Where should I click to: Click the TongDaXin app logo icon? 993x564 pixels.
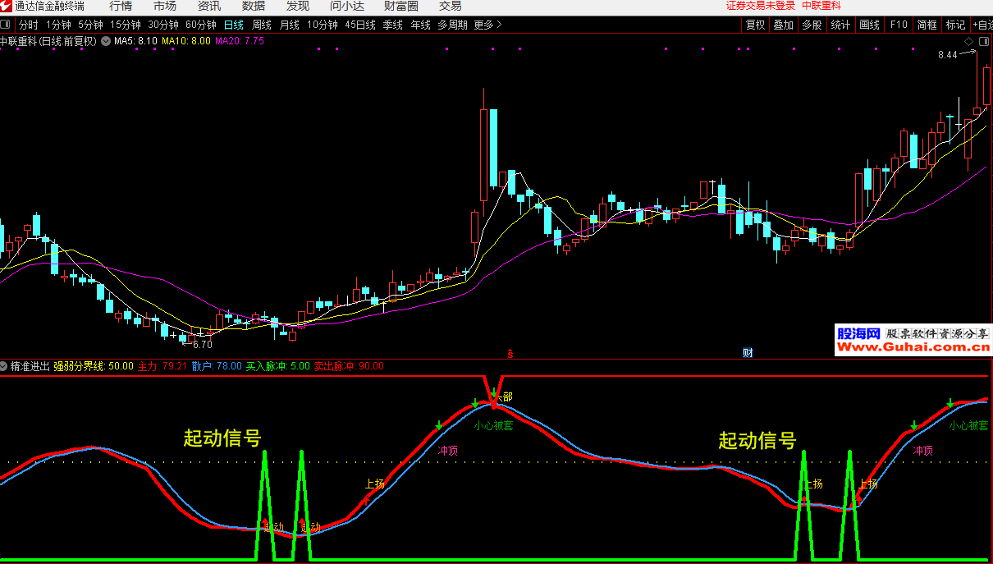6,6
